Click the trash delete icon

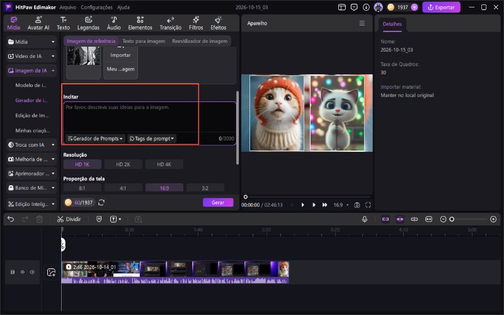click(x=39, y=219)
